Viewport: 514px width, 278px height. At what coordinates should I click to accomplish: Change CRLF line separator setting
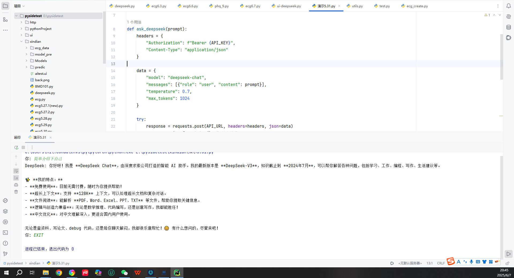click(441, 263)
